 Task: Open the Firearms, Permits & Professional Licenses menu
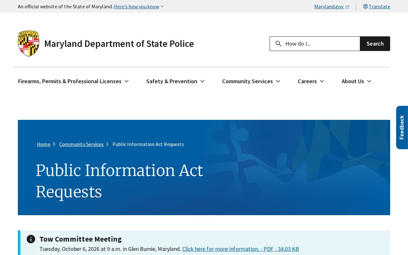click(73, 81)
